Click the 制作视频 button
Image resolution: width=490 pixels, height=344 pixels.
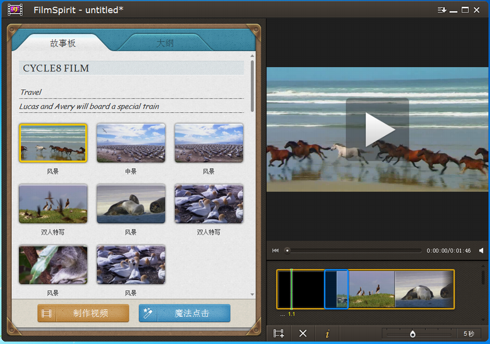tap(83, 313)
